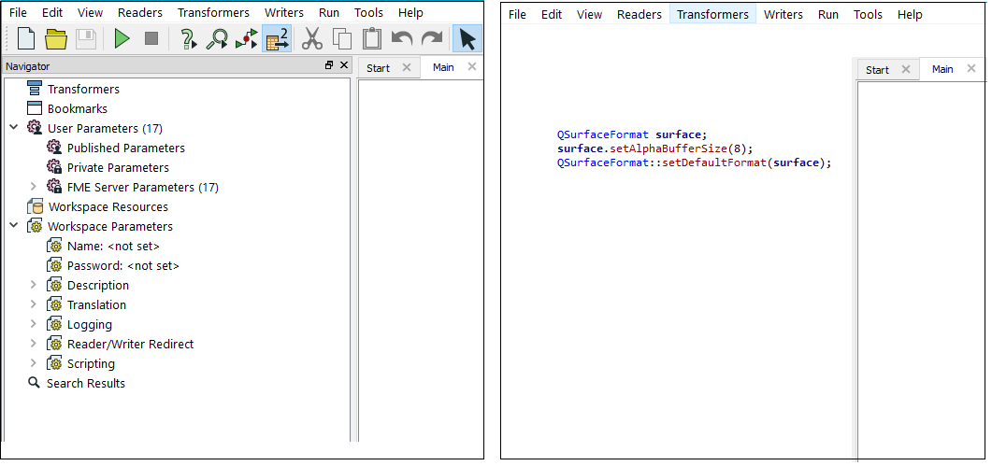Run the workspace with green play button
This screenshot has width=992, height=466.
tap(122, 39)
